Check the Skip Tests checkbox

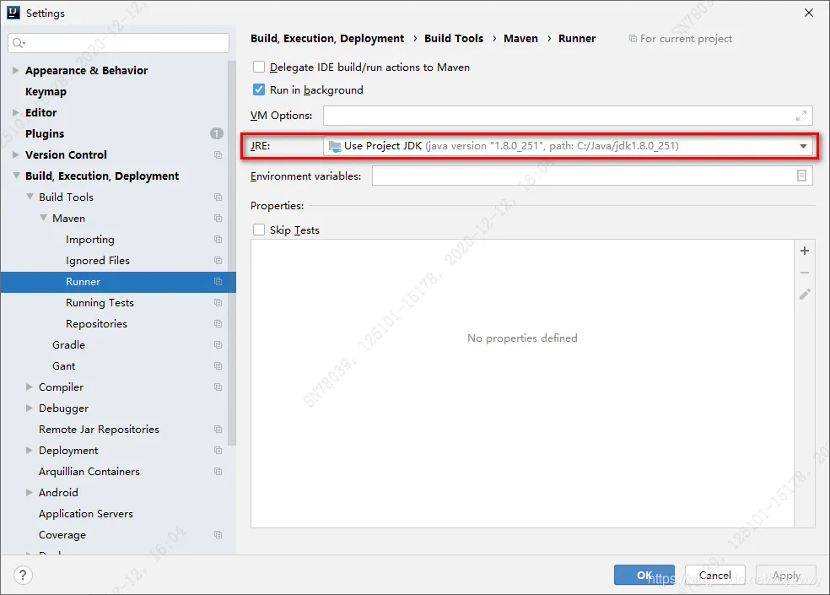[x=259, y=230]
